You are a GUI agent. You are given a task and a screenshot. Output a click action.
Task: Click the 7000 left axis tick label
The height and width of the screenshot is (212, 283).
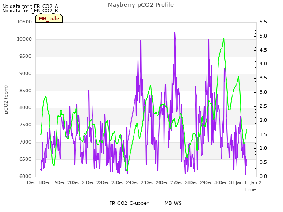point(26,142)
